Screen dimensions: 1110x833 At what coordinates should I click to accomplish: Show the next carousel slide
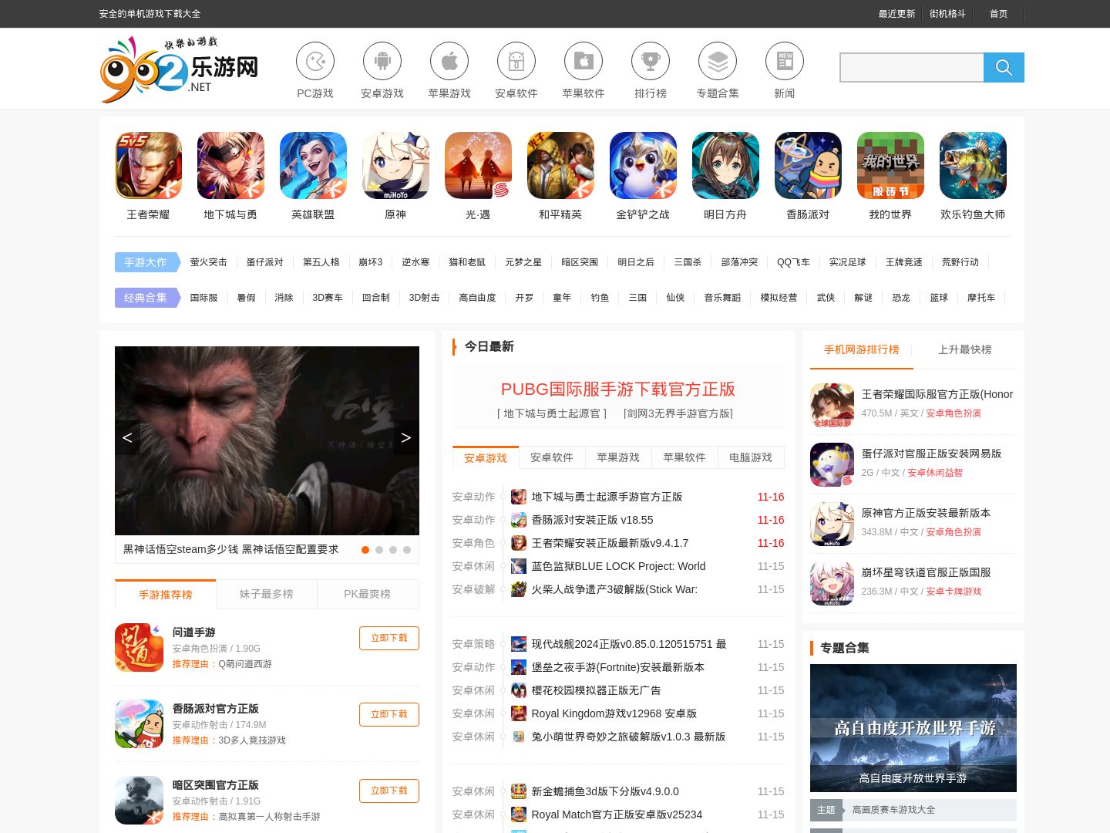(x=406, y=437)
